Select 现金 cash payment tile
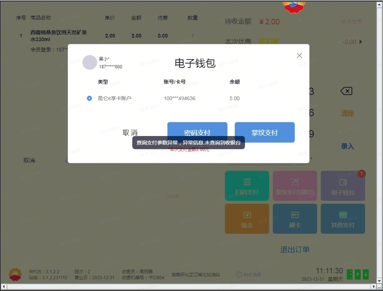Image resolution: width=383 pixels, height=291 pixels. click(247, 219)
